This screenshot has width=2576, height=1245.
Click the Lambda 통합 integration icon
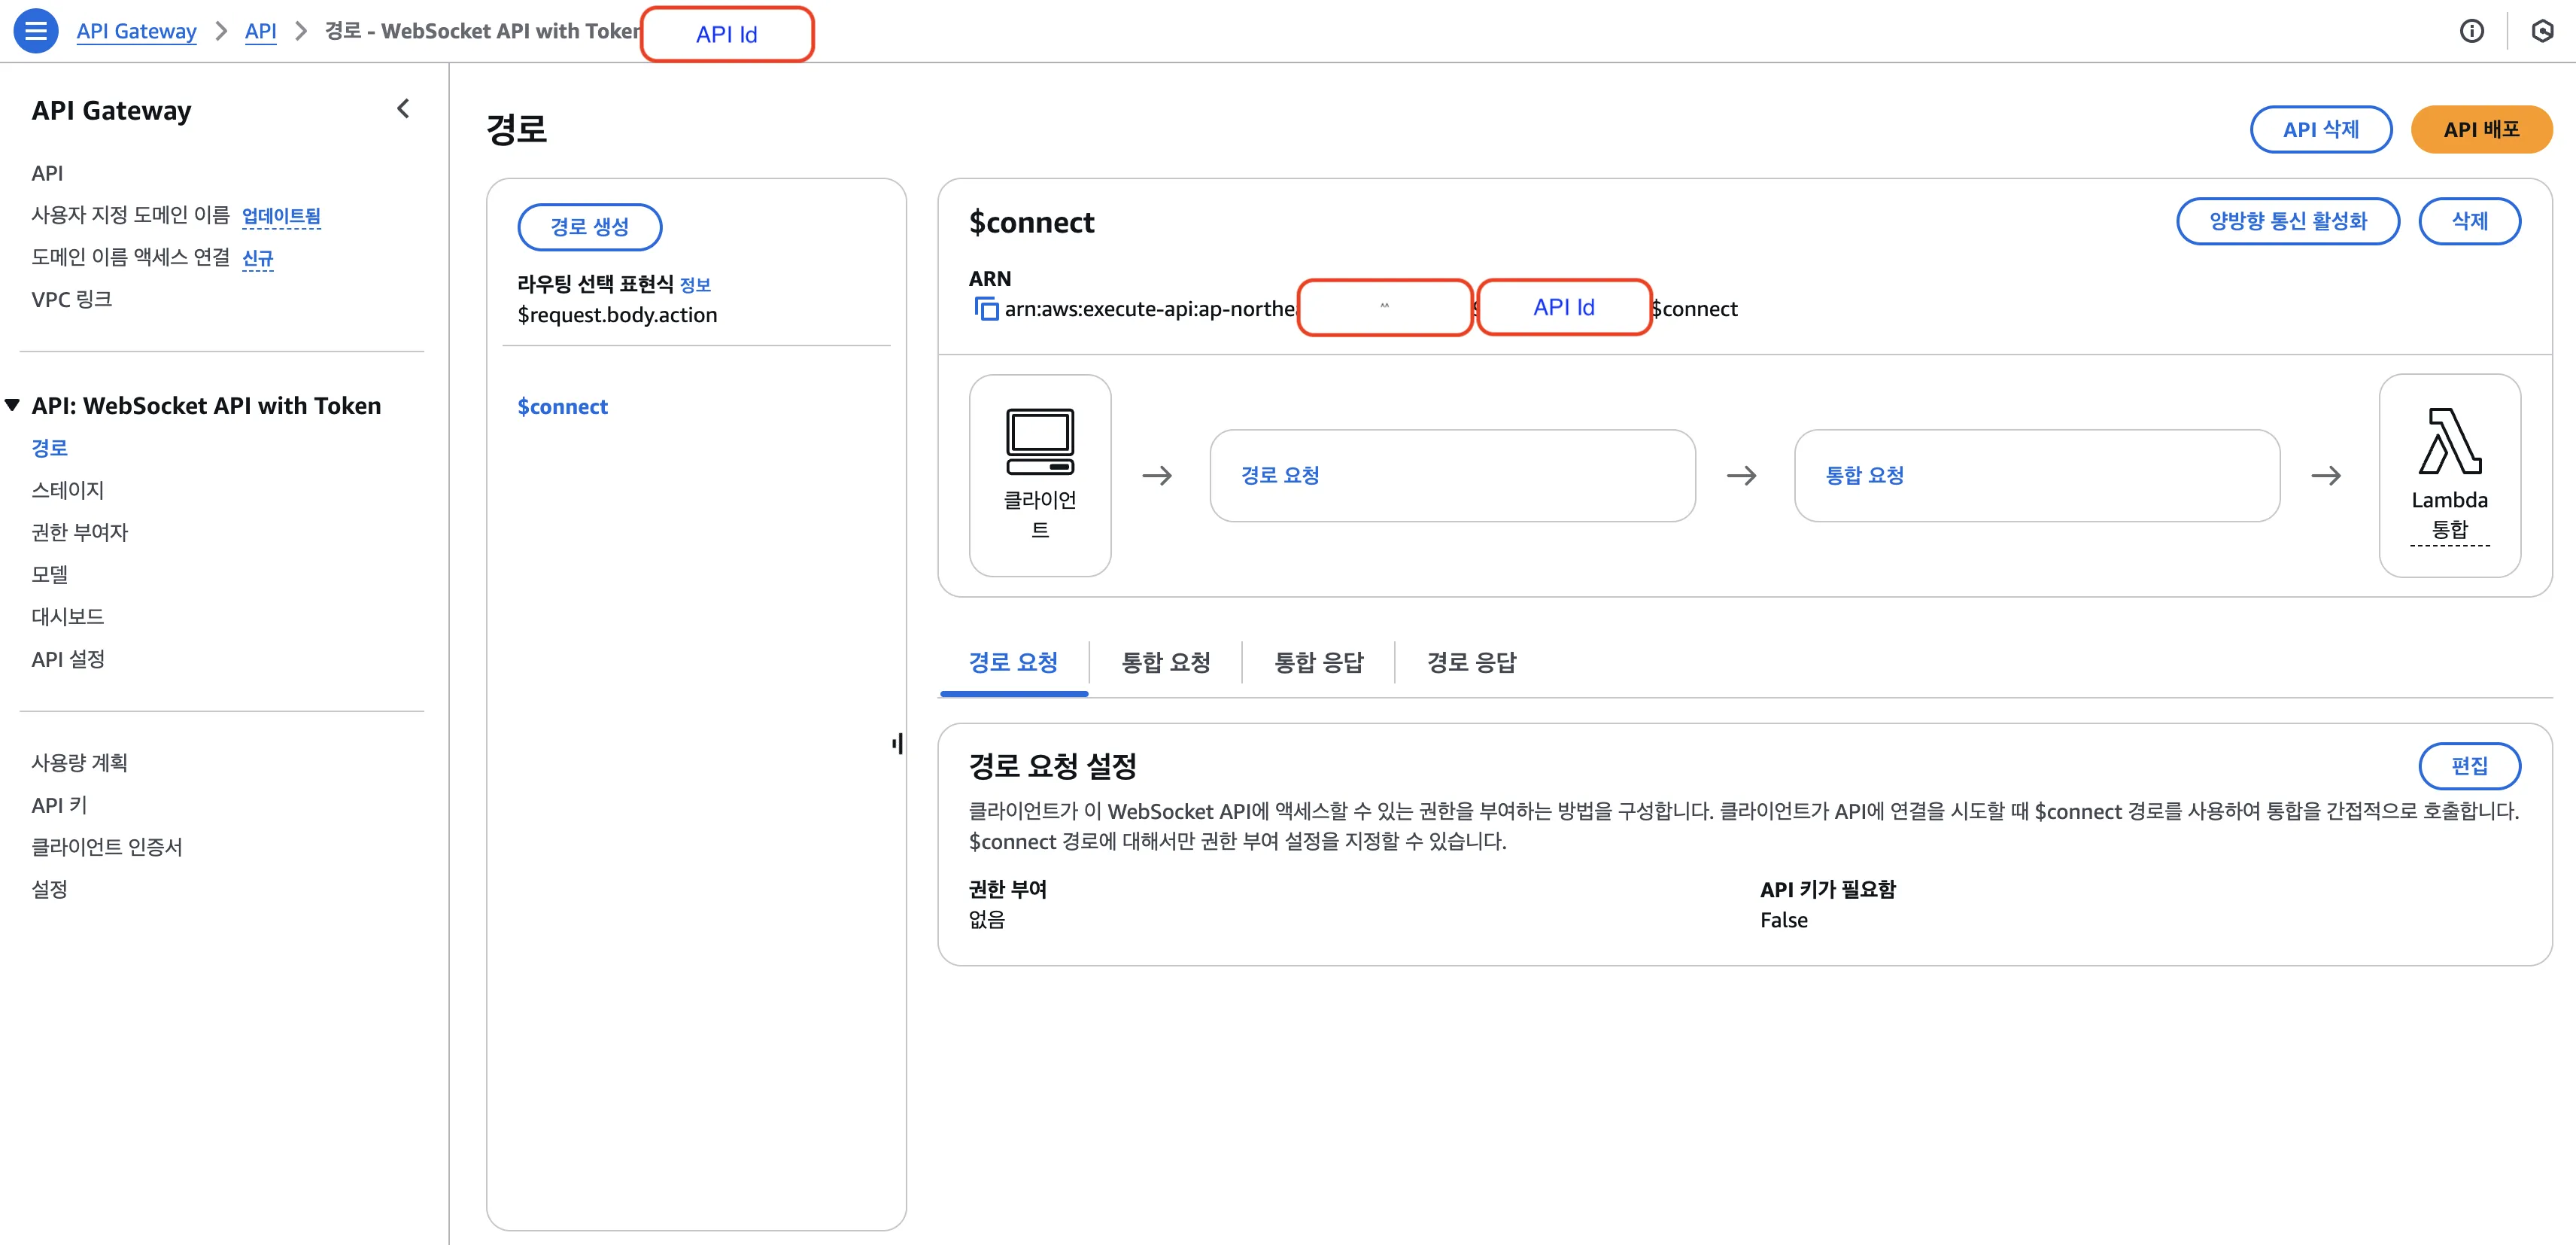coord(2450,465)
